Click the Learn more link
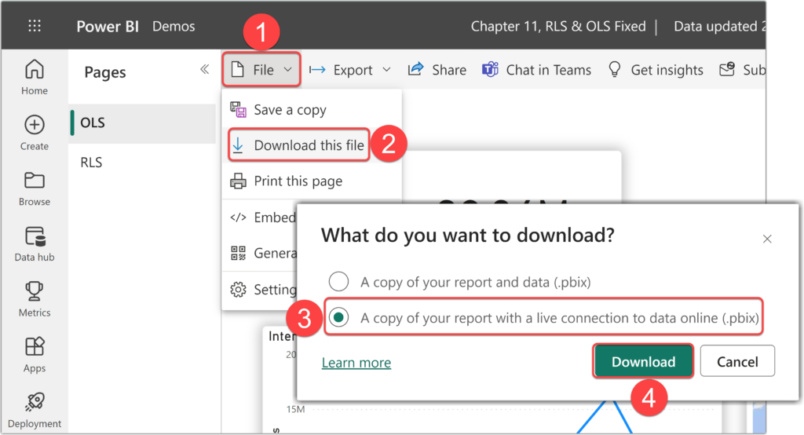 (356, 363)
